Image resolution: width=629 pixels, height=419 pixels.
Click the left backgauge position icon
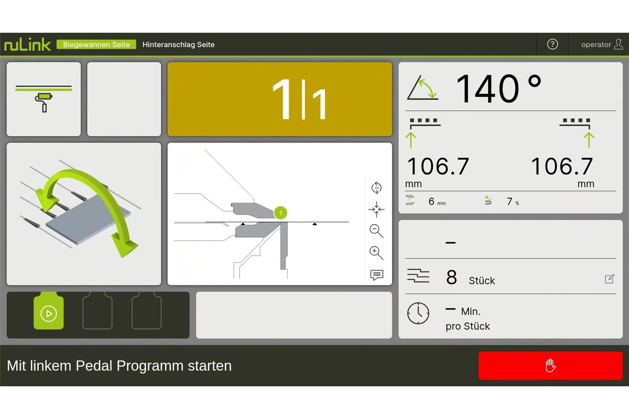(x=423, y=133)
